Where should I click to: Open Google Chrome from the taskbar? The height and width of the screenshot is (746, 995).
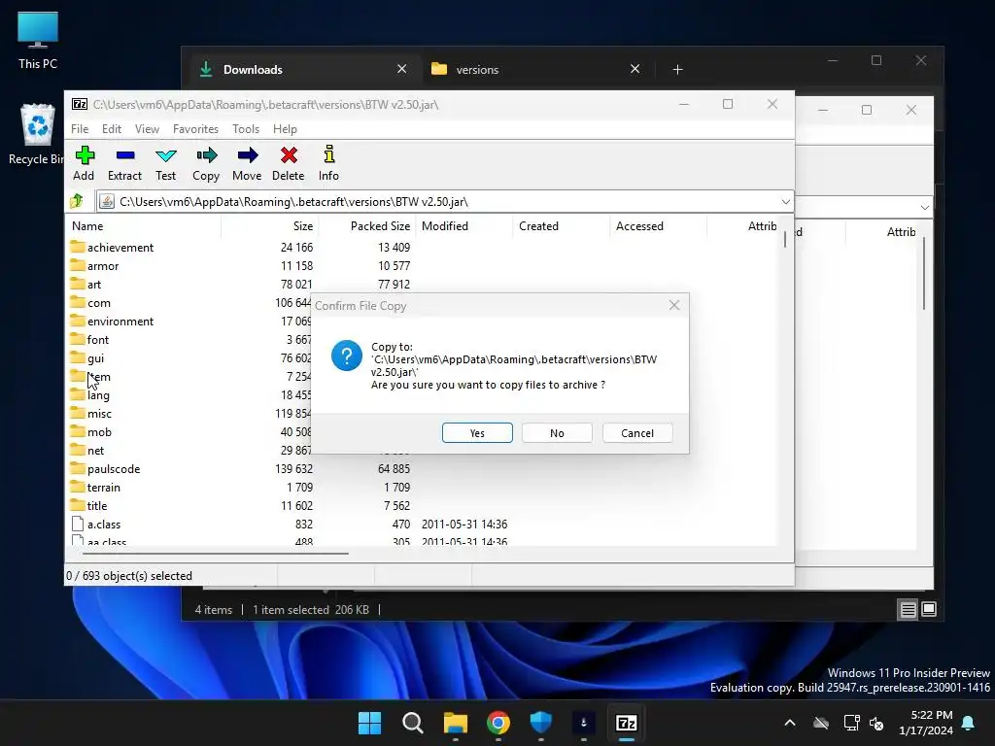coord(498,723)
